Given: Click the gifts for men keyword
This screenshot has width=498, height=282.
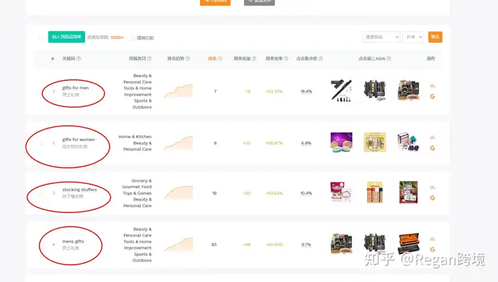Looking at the screenshot, I should (x=75, y=88).
